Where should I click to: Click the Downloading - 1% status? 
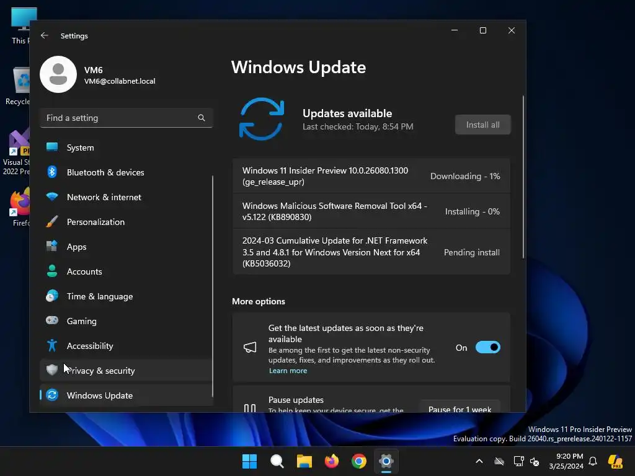pos(465,176)
